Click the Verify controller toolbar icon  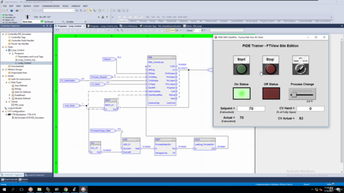pos(99,11)
